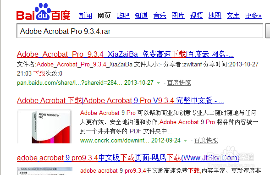This screenshot has width=270, height=175.
Task: Switch to the 视频 video tab
Action: 197,16
